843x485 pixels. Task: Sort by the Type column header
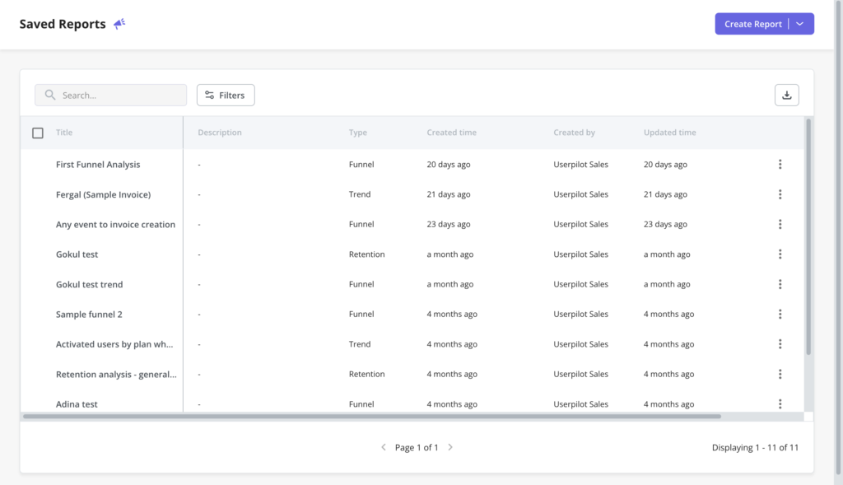click(x=357, y=133)
